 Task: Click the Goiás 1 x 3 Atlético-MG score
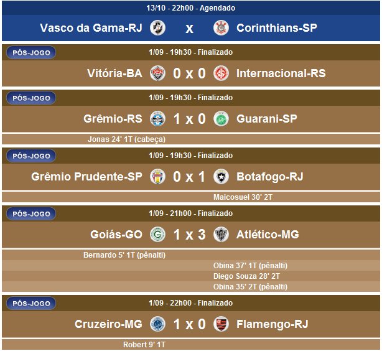click(189, 235)
